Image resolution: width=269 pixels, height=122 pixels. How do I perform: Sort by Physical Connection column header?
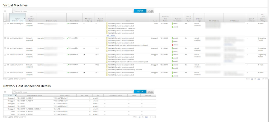pyautogui.click(x=178, y=18)
